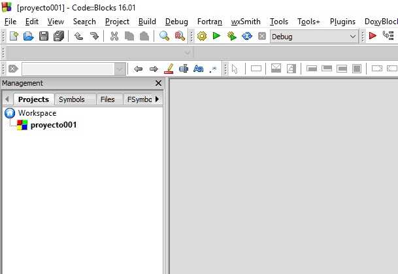The height and width of the screenshot is (274, 398).
Task: Click the clear search icon beside search box
Action: point(13,69)
